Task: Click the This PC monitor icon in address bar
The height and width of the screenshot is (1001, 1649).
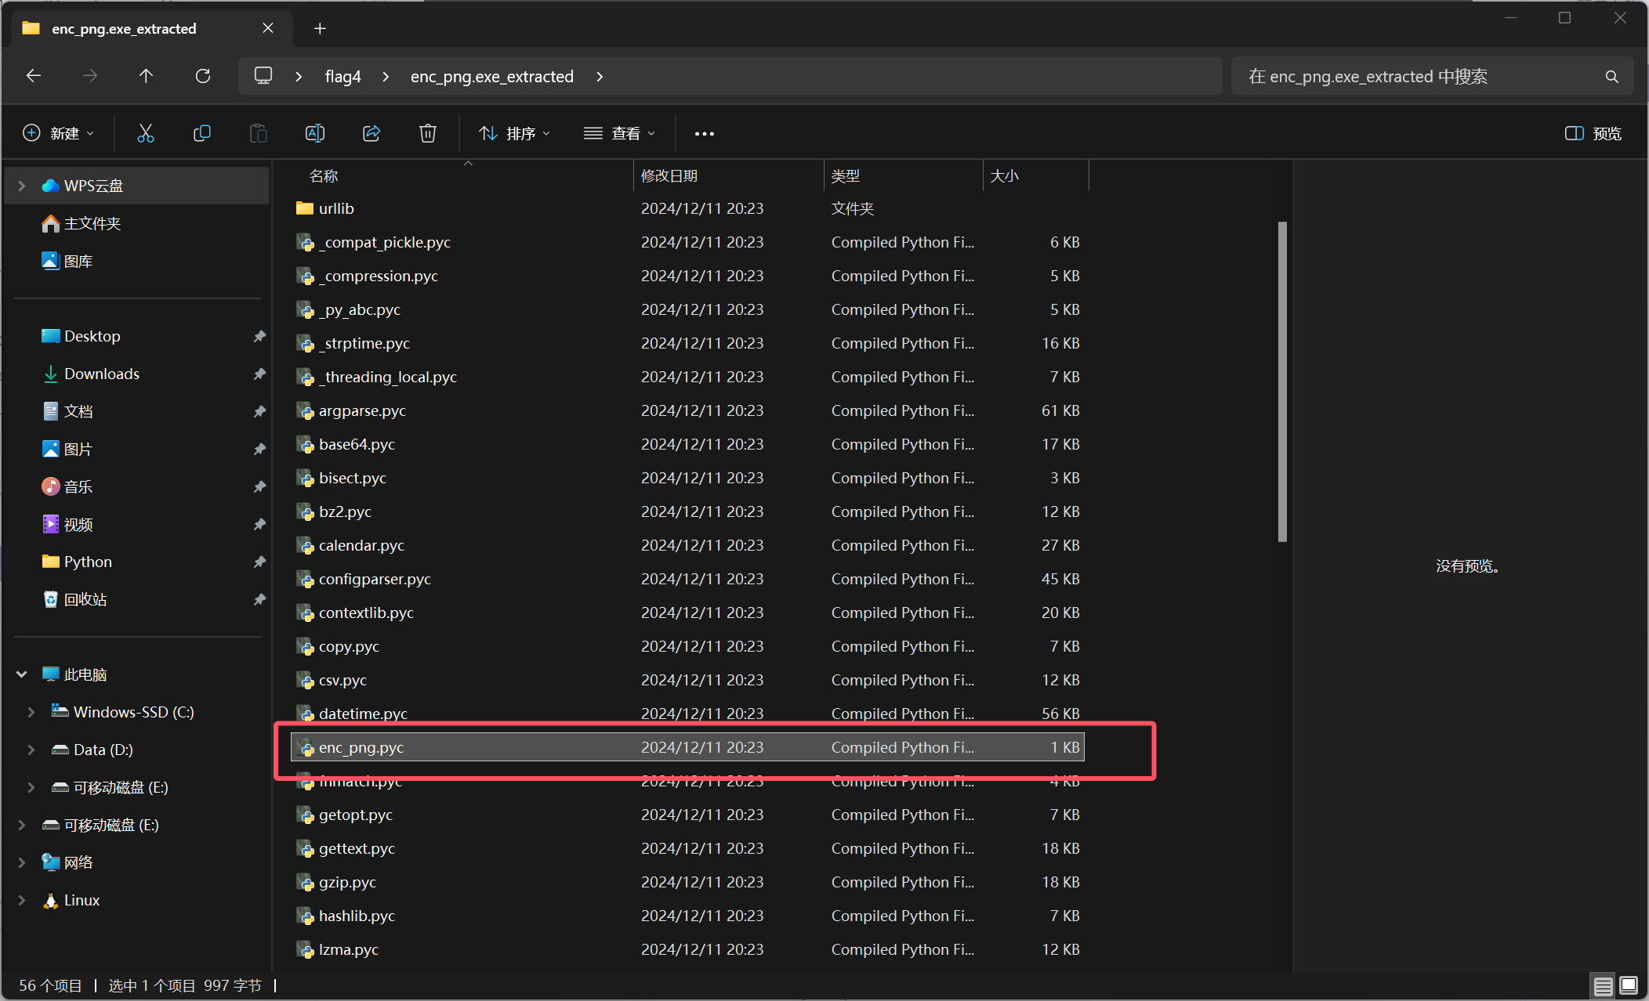Action: (263, 76)
